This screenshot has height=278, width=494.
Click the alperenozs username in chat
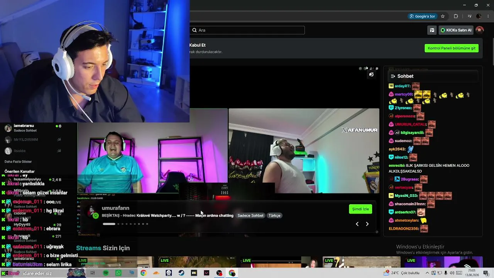click(x=405, y=116)
